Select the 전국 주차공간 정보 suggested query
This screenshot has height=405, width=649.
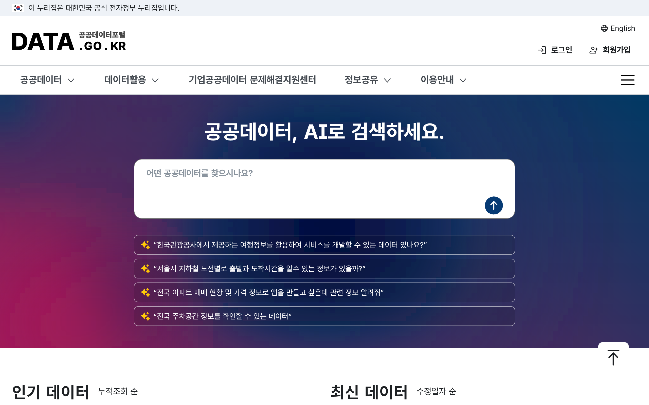(x=324, y=316)
